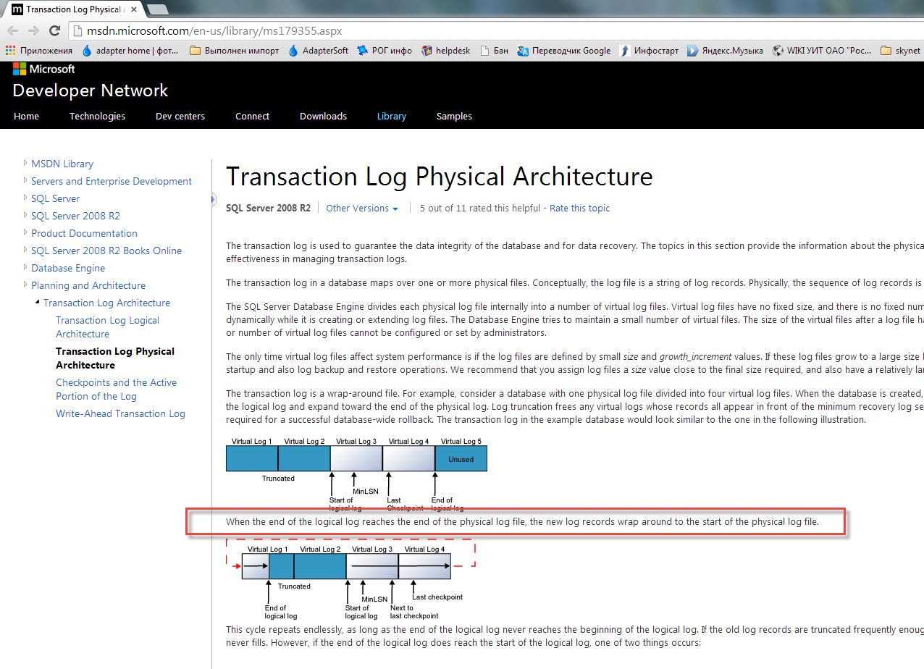Expand the SQL Server tree arrow
Screen dimensions: 924x669
coord(25,198)
